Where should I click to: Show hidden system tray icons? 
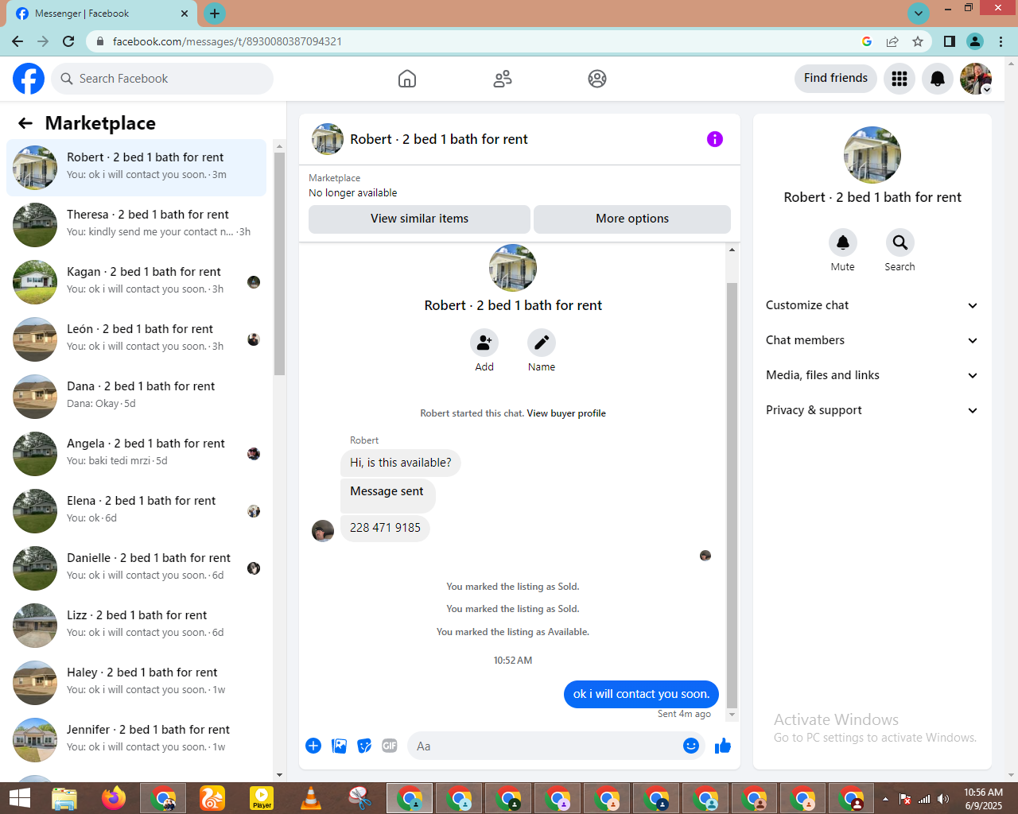point(885,799)
